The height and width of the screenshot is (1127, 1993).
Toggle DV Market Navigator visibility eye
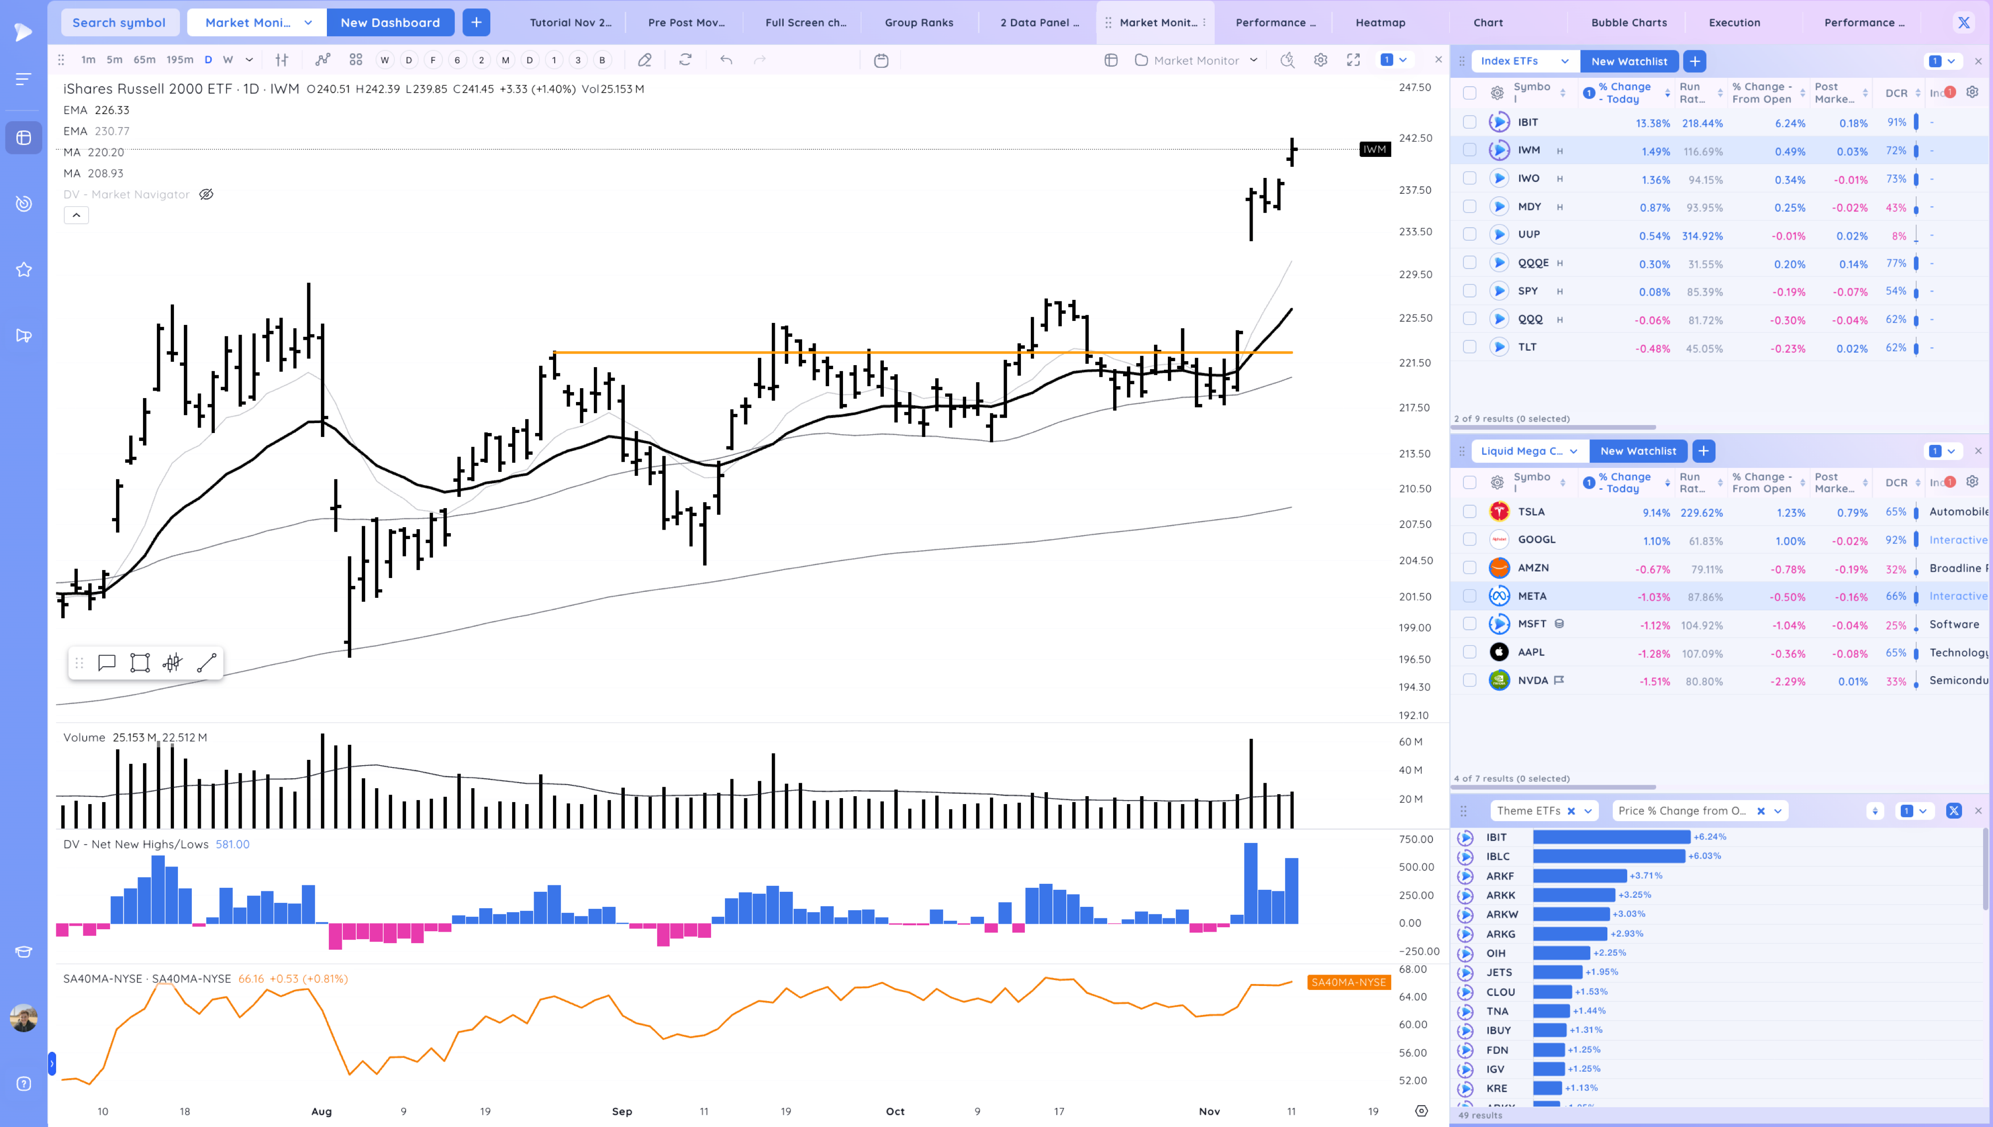(206, 194)
